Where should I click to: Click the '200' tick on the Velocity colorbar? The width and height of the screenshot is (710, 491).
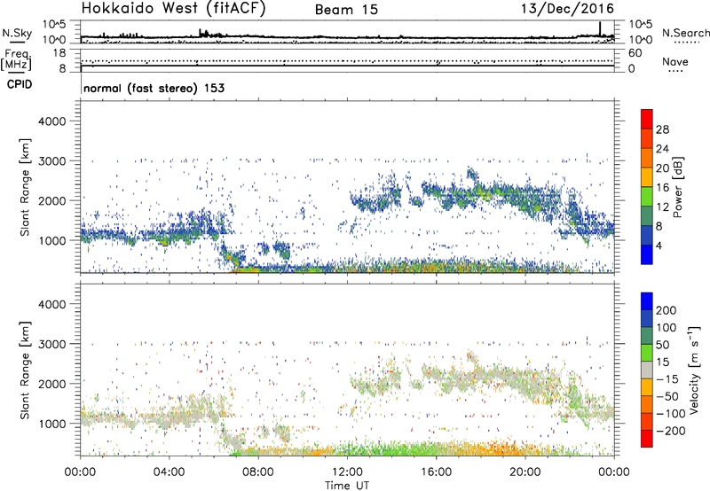pyautogui.click(x=667, y=310)
